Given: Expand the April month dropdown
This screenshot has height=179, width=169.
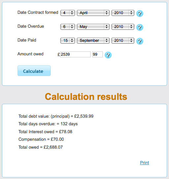Looking at the screenshot, I should 93,13.
